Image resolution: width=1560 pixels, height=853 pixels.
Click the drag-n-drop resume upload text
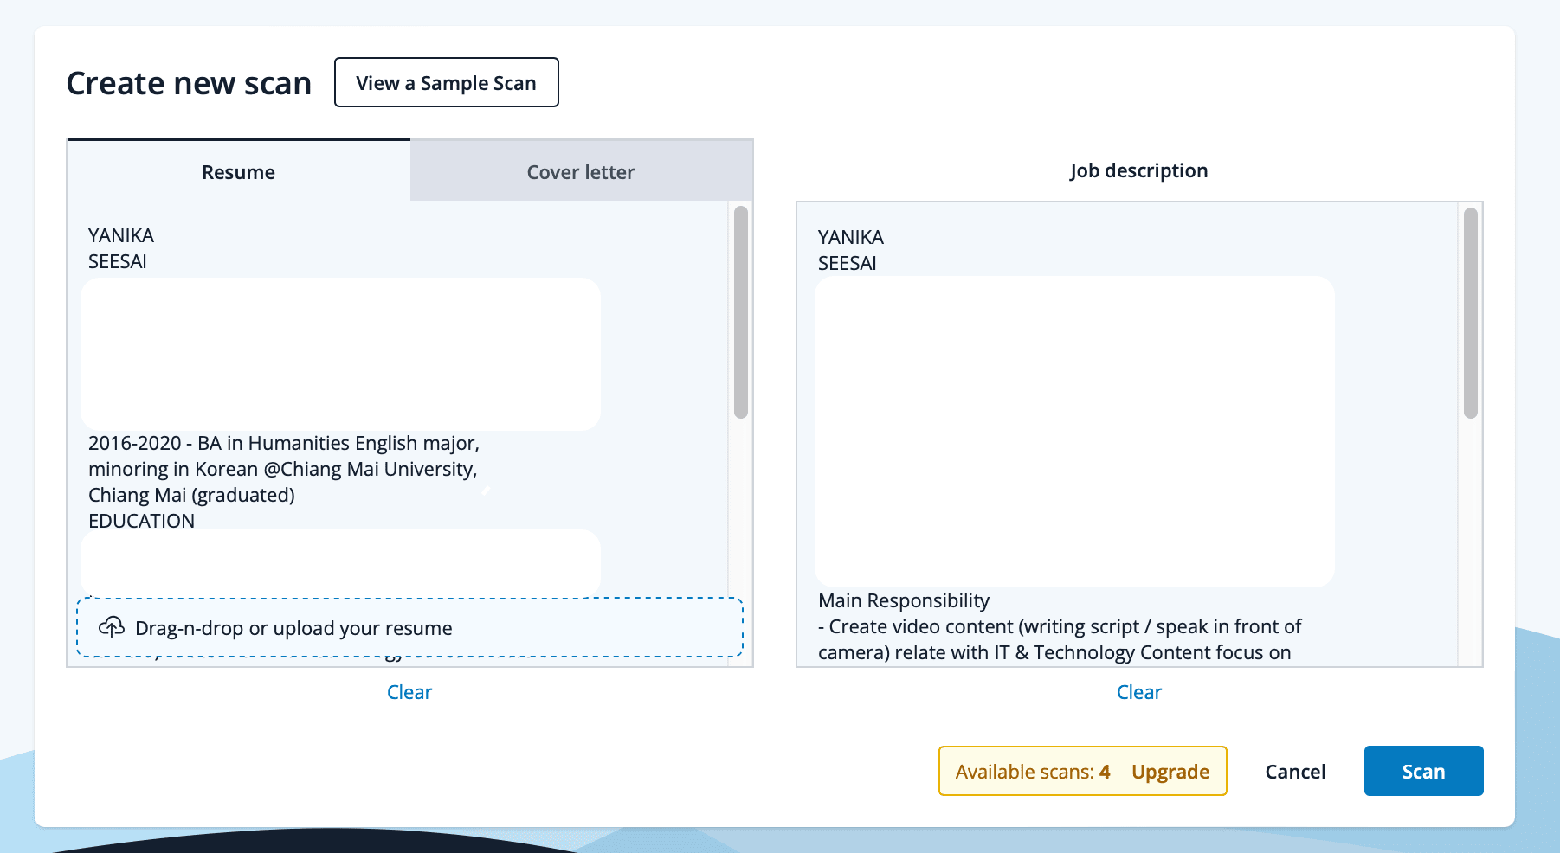coord(293,628)
